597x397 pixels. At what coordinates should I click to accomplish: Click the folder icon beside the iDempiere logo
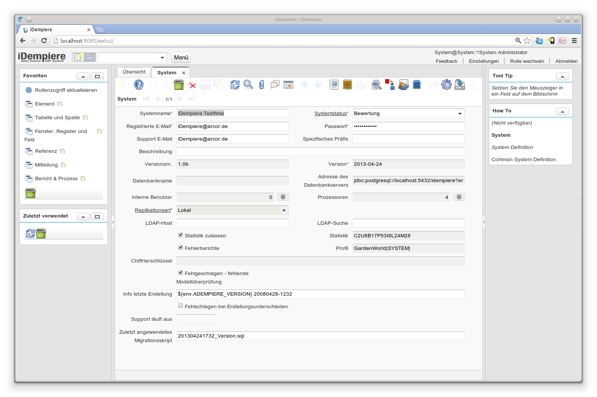coord(90,57)
